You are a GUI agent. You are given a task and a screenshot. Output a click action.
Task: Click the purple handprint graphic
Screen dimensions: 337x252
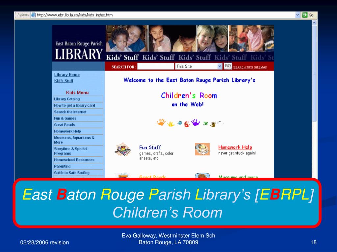[195, 122]
